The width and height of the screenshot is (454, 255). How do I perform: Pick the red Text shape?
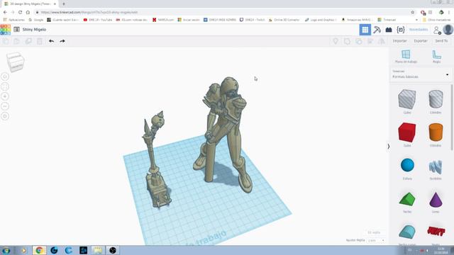pyautogui.click(x=436, y=232)
